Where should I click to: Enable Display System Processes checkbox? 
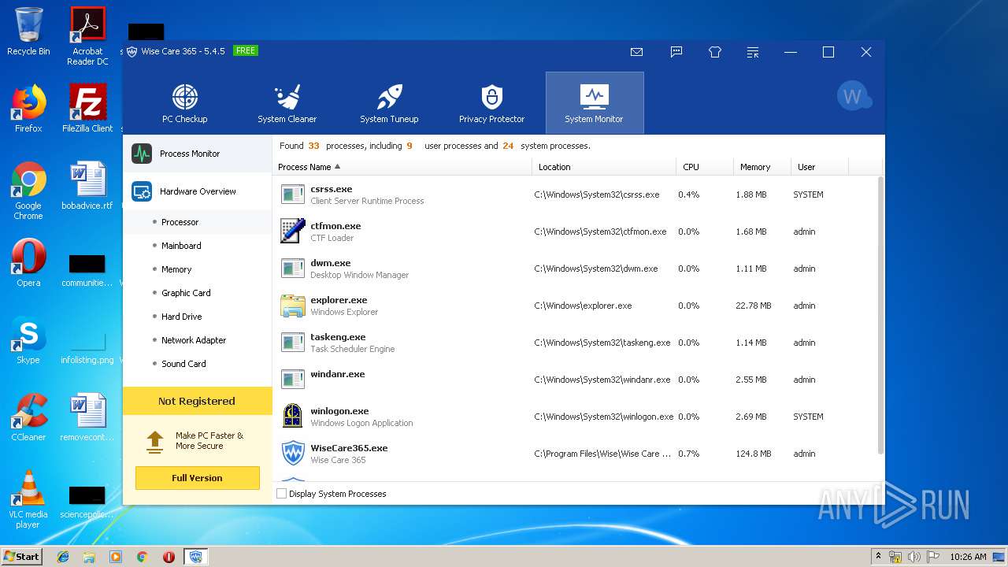click(x=281, y=494)
